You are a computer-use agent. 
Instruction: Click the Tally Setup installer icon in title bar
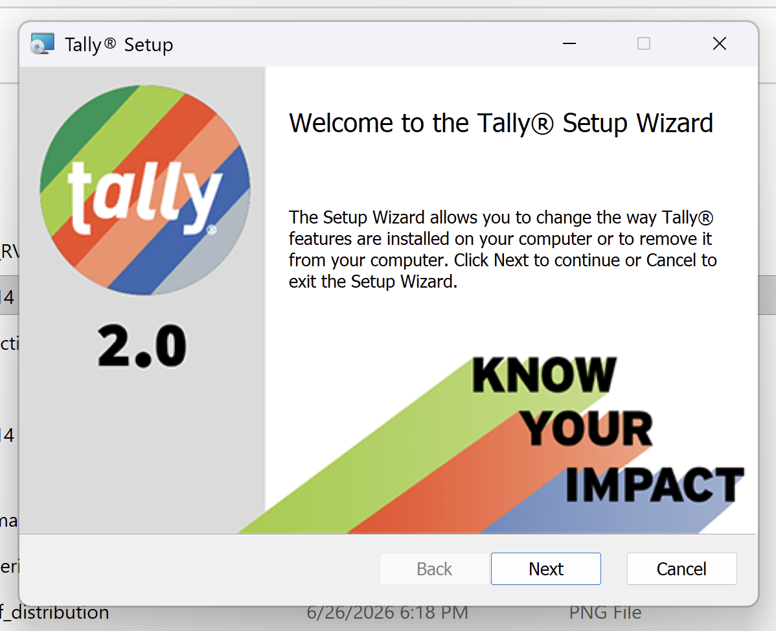click(x=42, y=44)
